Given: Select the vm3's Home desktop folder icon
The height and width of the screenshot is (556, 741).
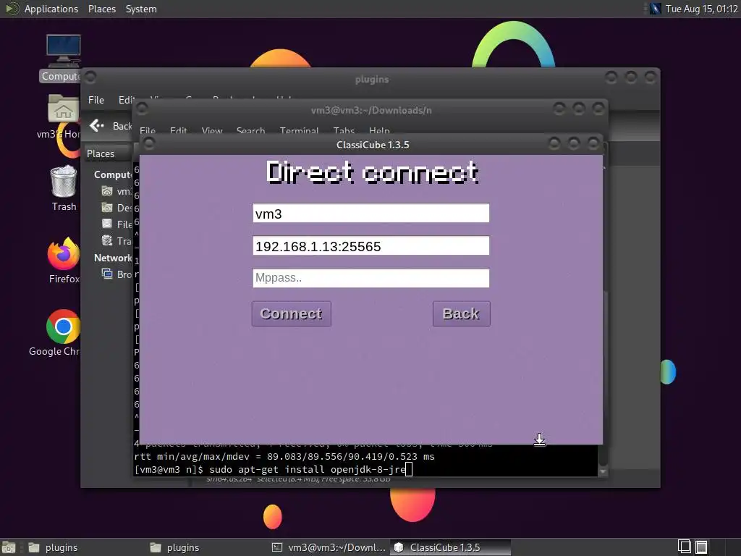Looking at the screenshot, I should pos(62,117).
